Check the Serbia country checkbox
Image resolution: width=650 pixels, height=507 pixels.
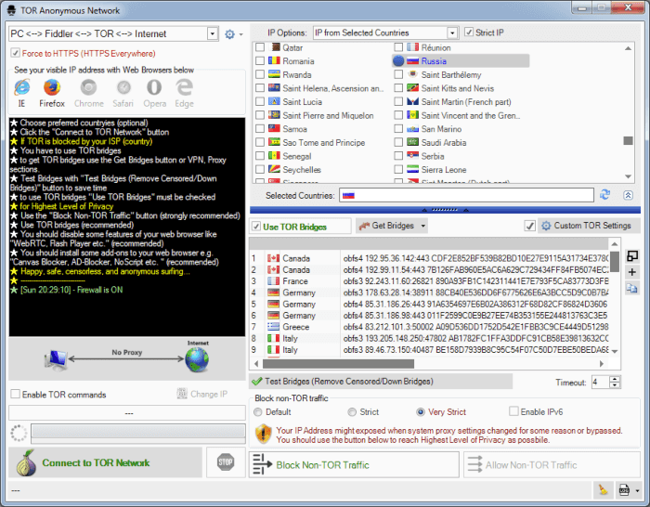(x=398, y=156)
